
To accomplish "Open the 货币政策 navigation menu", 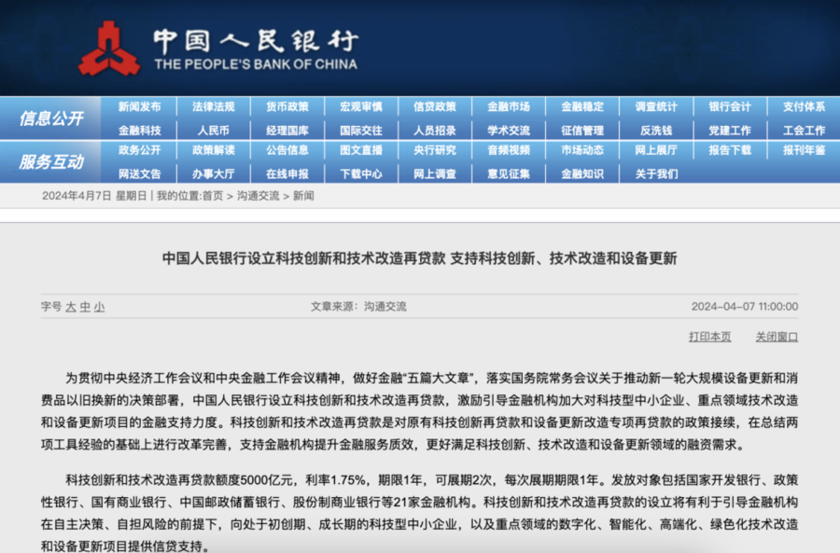I will click(x=288, y=105).
